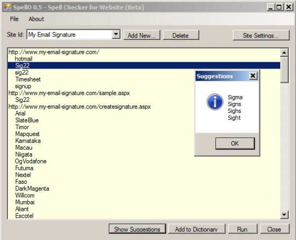Image resolution: width=296 pixels, height=240 pixels.
Task: Select the Niigata entry
Action: pyautogui.click(x=24, y=154)
